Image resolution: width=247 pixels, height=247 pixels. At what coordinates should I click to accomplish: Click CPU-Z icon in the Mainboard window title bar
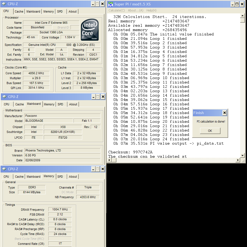pyautogui.click(x=4, y=97)
